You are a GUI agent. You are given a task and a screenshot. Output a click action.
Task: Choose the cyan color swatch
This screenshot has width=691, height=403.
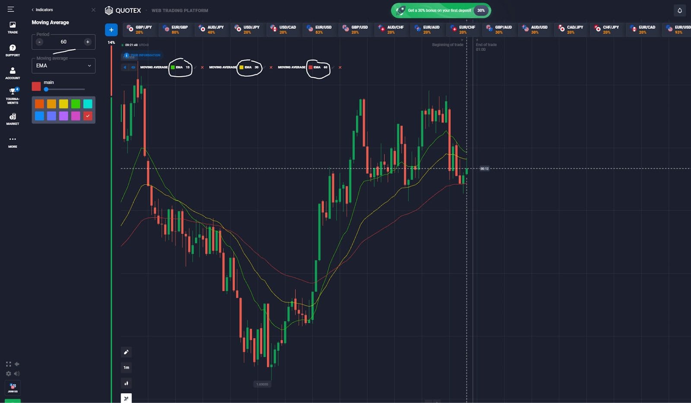coord(88,104)
